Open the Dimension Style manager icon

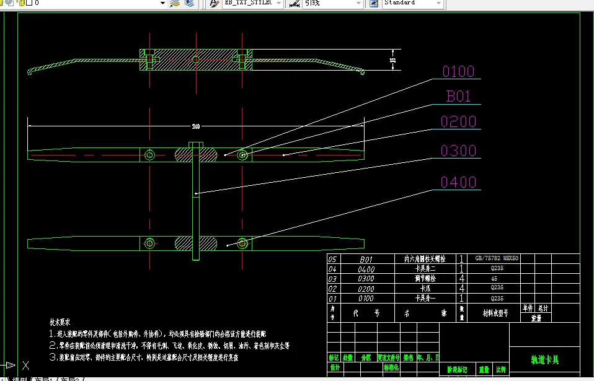pos(295,3)
